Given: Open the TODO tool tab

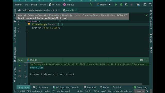Looking at the screenshot, I should pyautogui.click(x=104, y=87).
